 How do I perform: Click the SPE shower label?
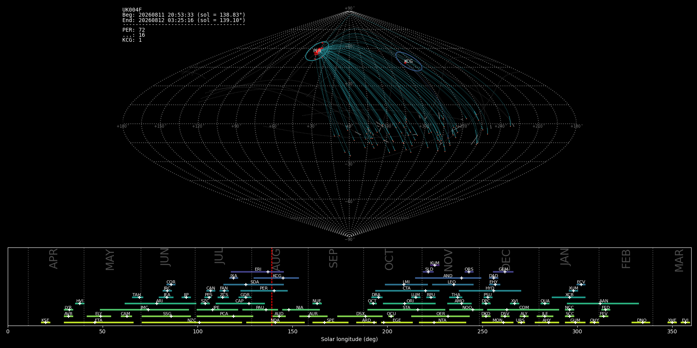330,321
